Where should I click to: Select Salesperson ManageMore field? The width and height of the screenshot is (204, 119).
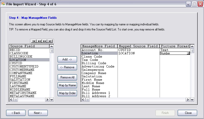[99, 70]
